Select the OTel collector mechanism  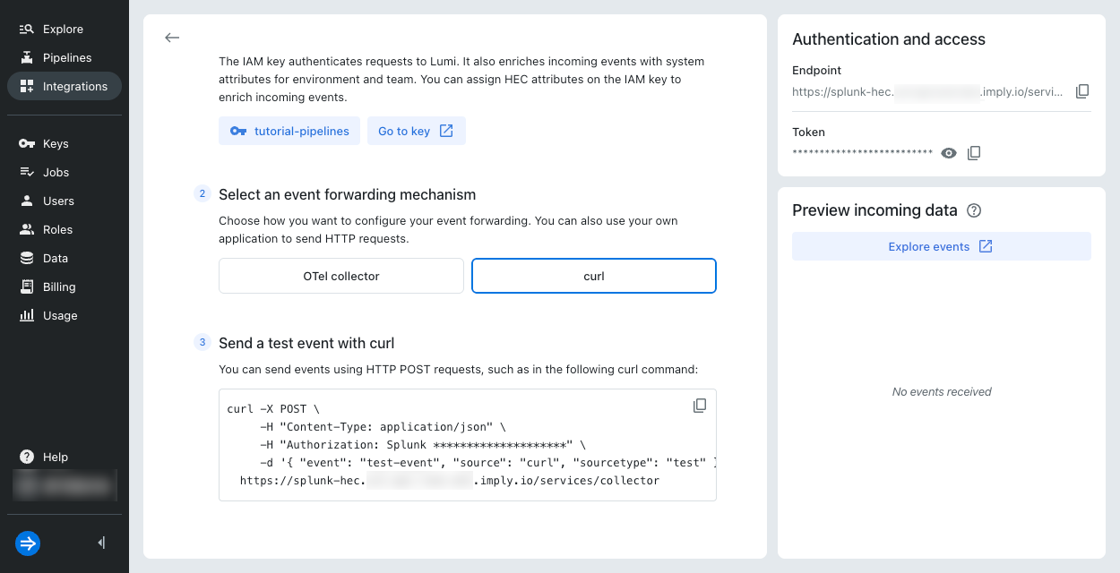341,276
